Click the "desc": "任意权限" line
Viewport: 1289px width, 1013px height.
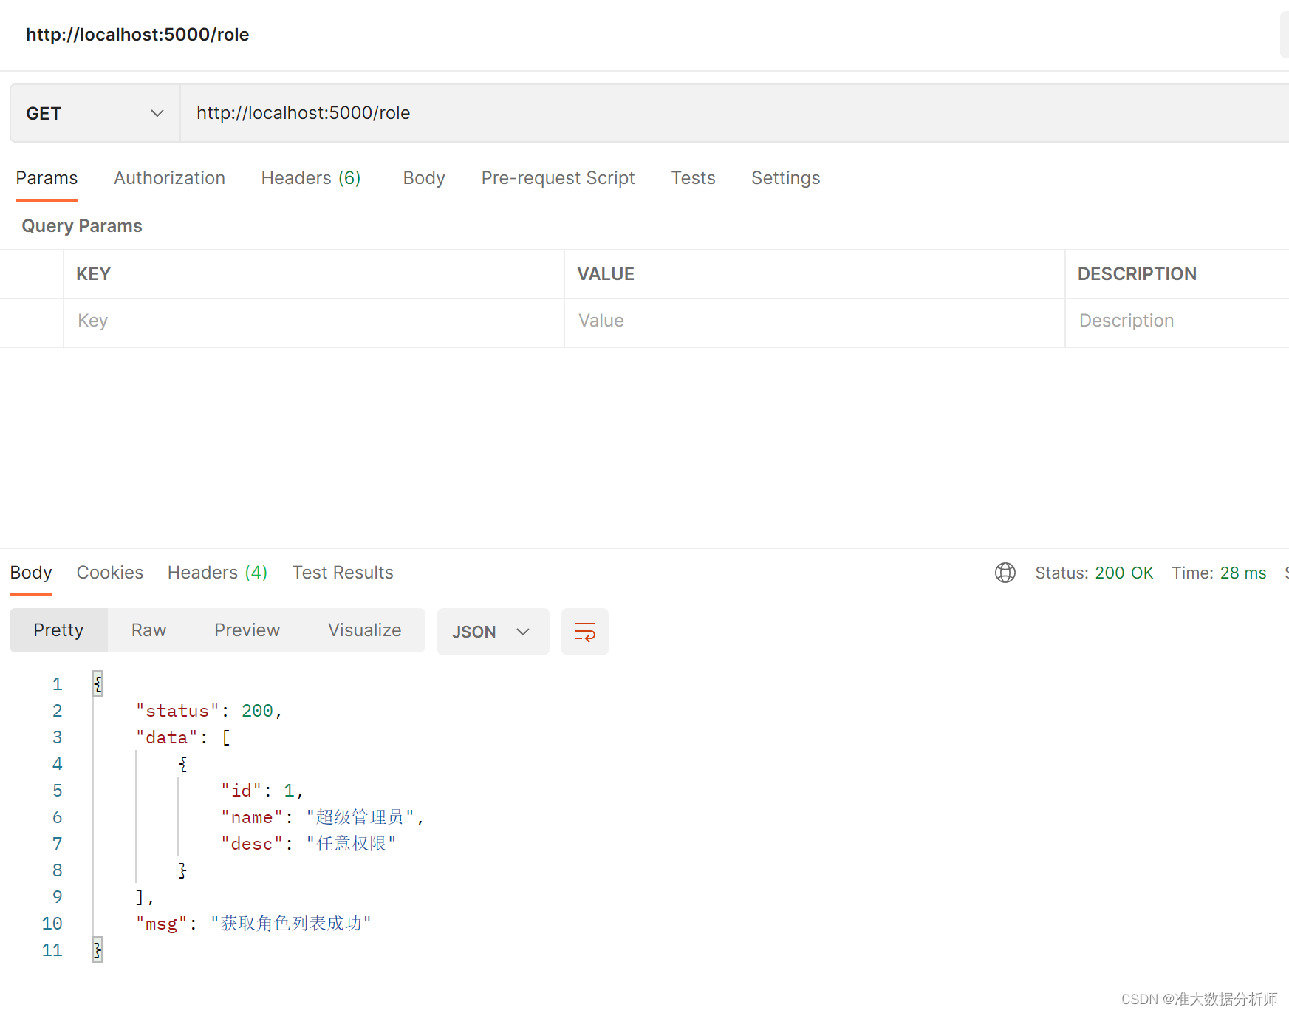click(x=309, y=844)
